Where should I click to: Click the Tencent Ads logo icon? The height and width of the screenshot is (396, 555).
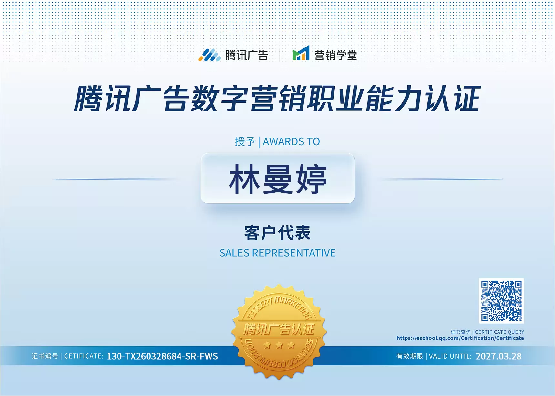click(209, 55)
